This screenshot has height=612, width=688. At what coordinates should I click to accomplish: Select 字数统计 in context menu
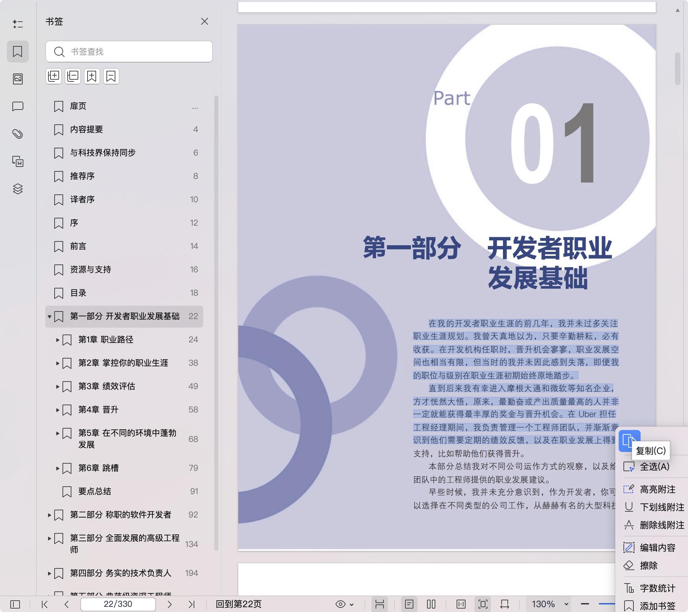point(657,588)
